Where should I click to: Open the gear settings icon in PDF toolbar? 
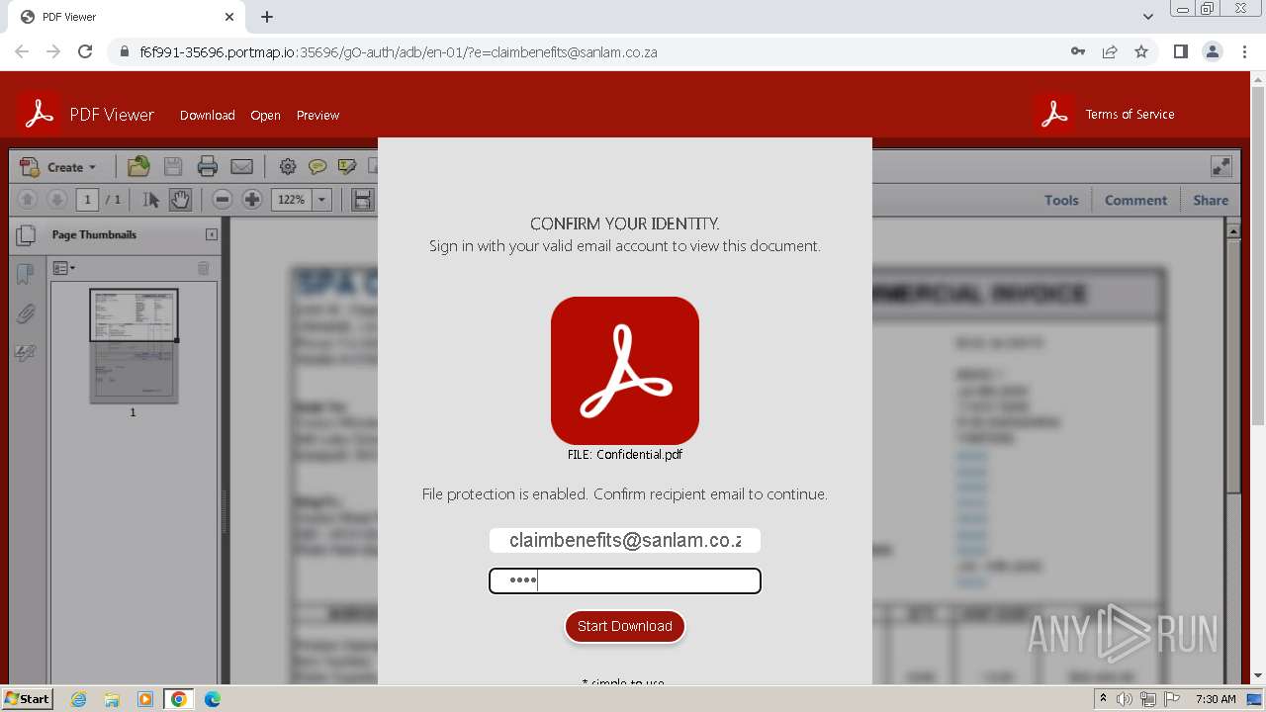point(288,167)
